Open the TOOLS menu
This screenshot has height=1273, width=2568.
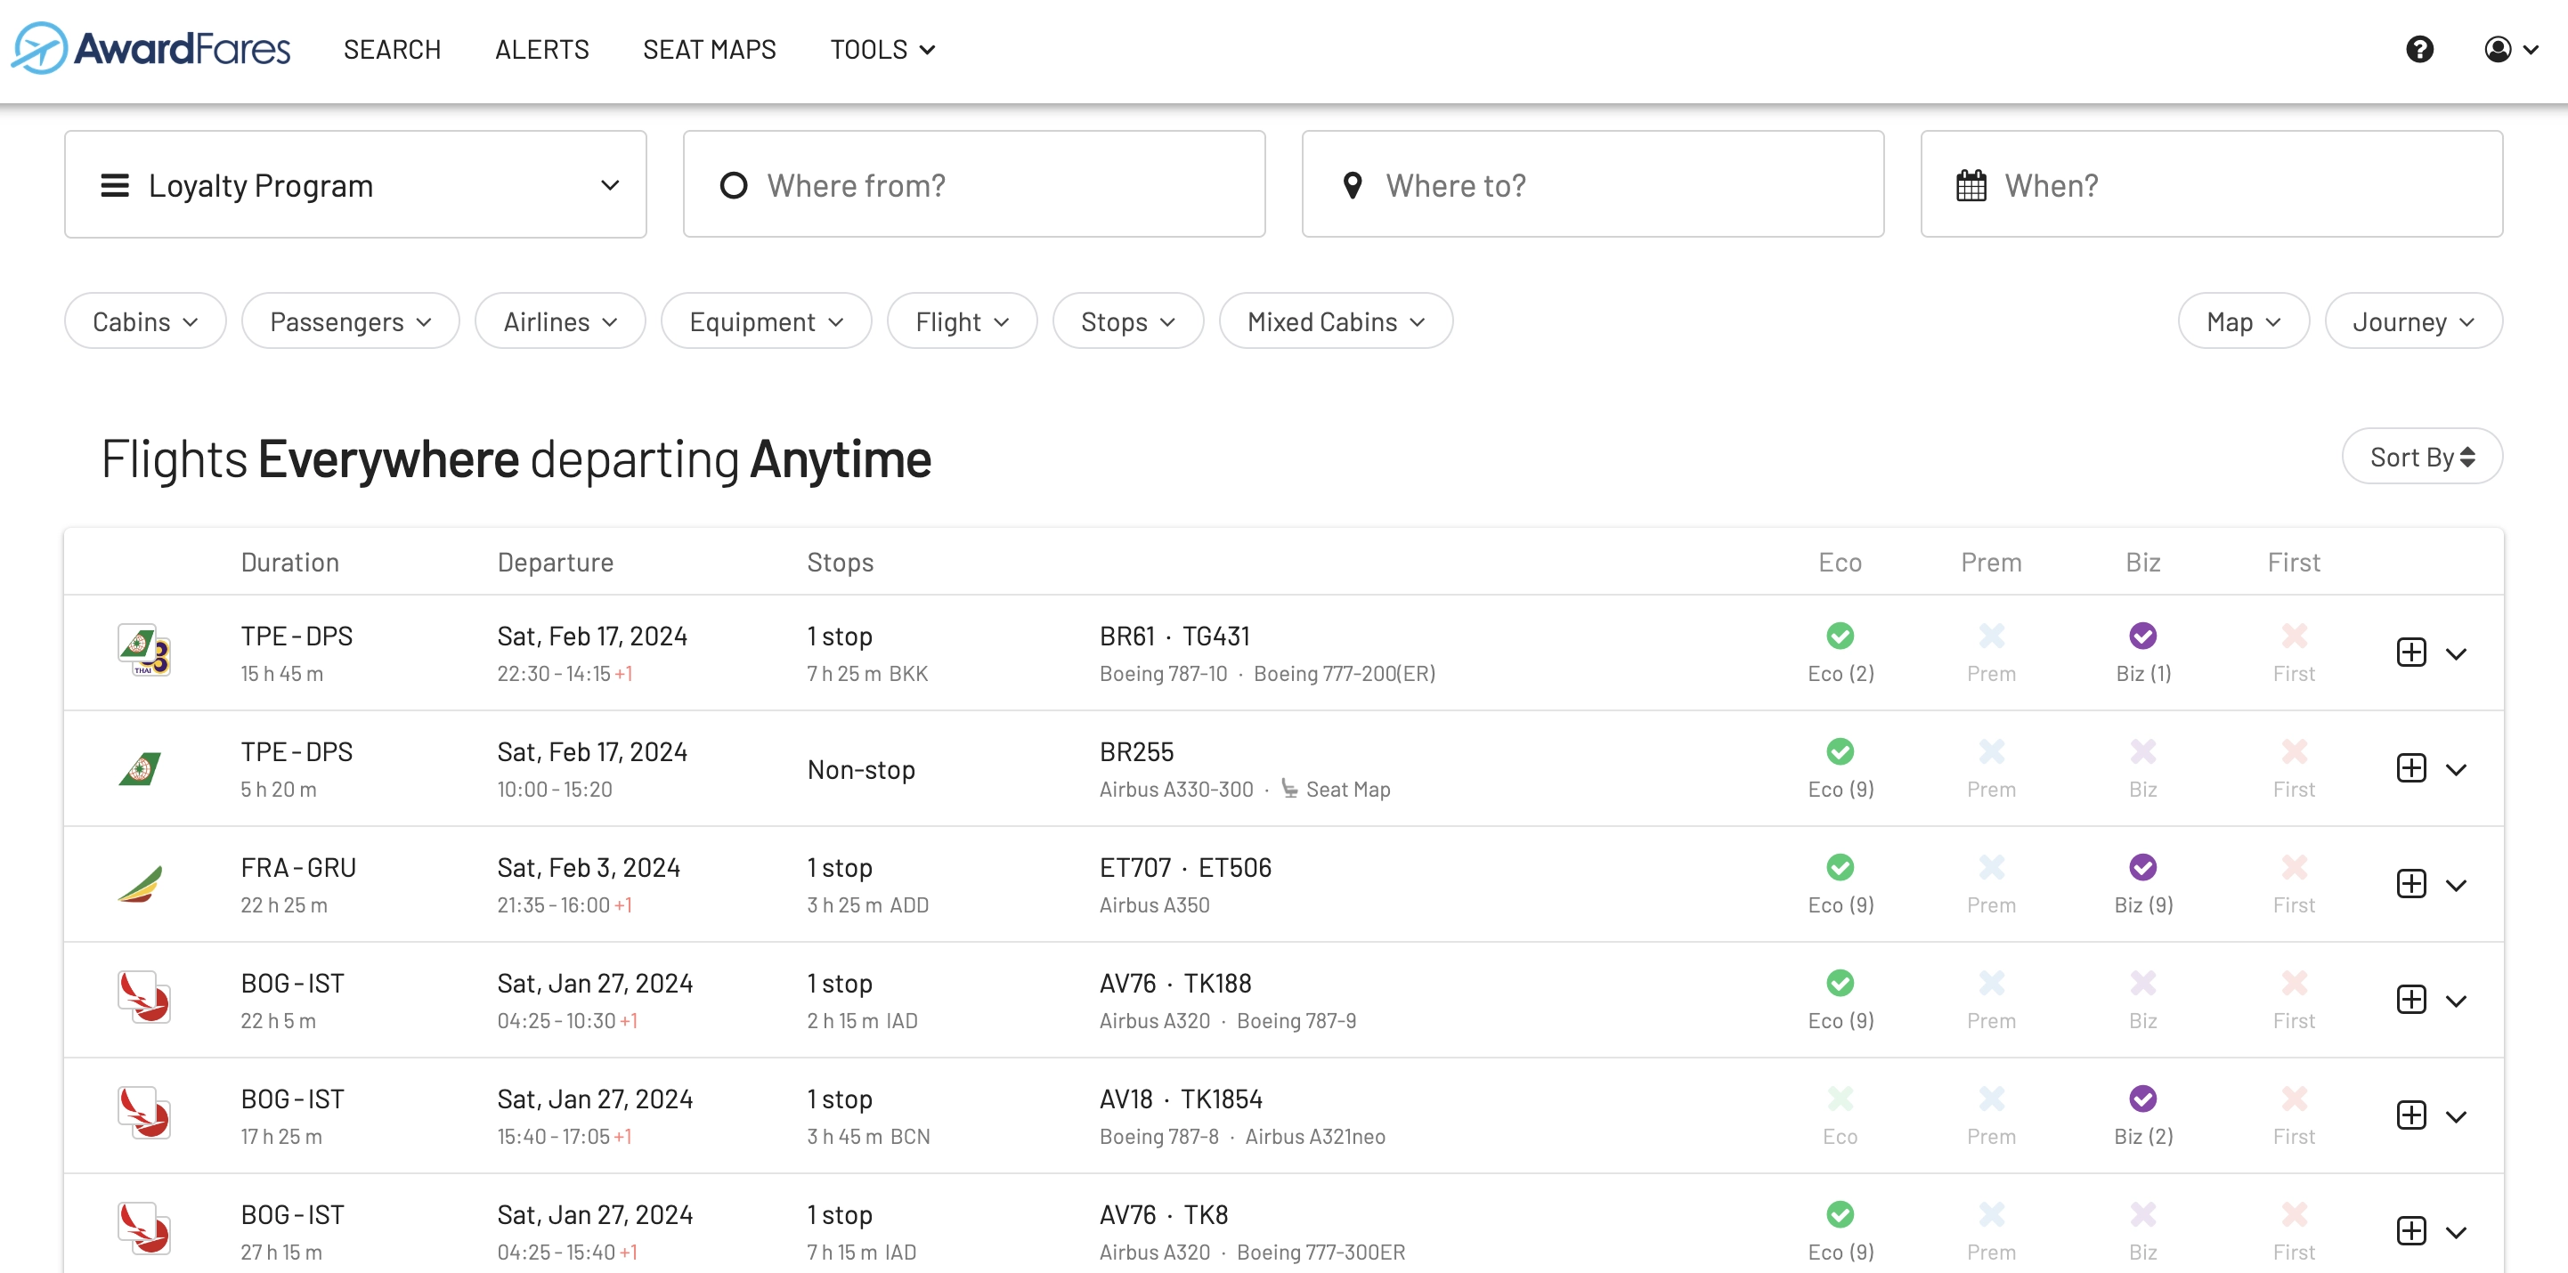[x=882, y=49]
